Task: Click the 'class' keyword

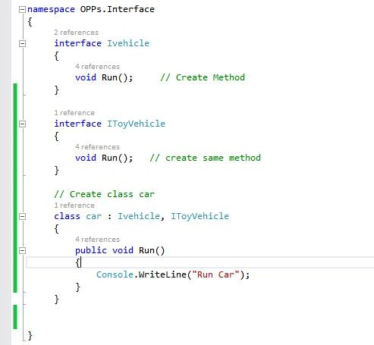Action: point(67,216)
